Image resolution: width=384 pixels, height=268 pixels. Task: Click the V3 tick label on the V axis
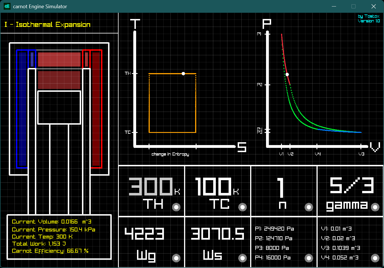(362, 154)
